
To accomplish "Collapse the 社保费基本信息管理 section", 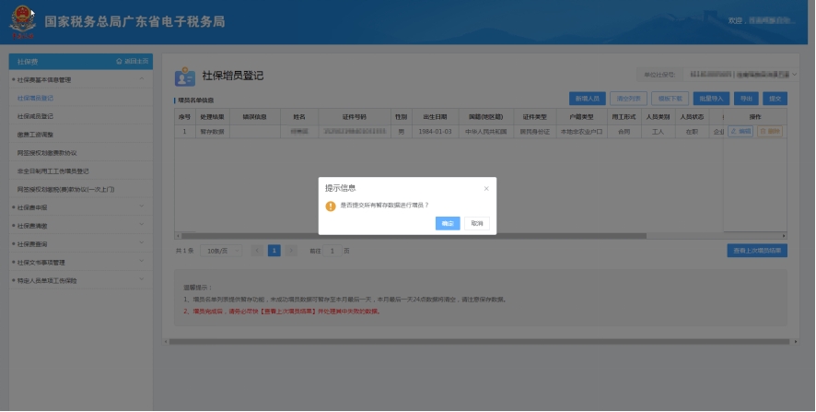I will coord(141,80).
